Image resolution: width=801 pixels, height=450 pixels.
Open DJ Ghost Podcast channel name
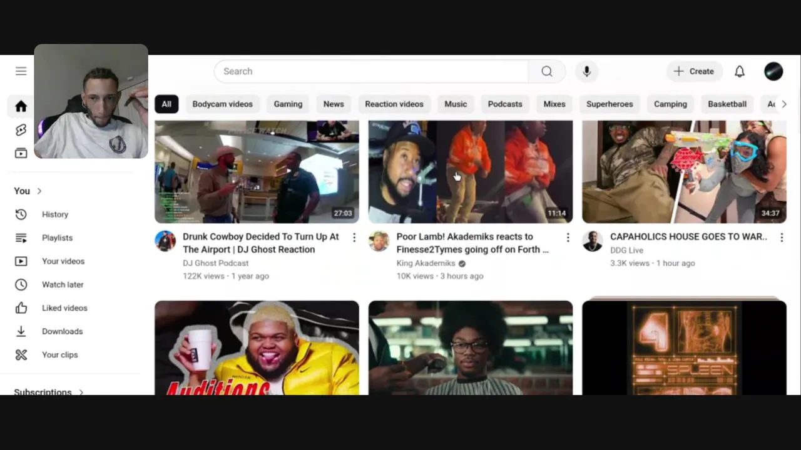point(215,263)
